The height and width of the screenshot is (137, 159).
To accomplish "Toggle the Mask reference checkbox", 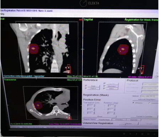I will click(x=104, y=89).
